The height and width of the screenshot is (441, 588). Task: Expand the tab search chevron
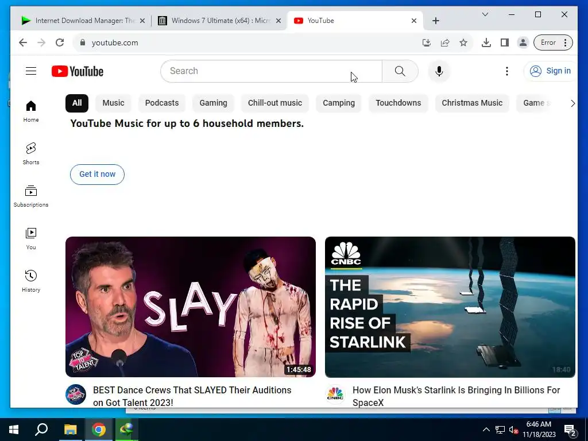click(485, 14)
